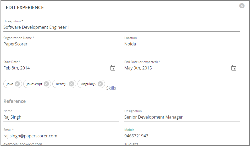Delete the AngularJS skill chip

point(100,84)
